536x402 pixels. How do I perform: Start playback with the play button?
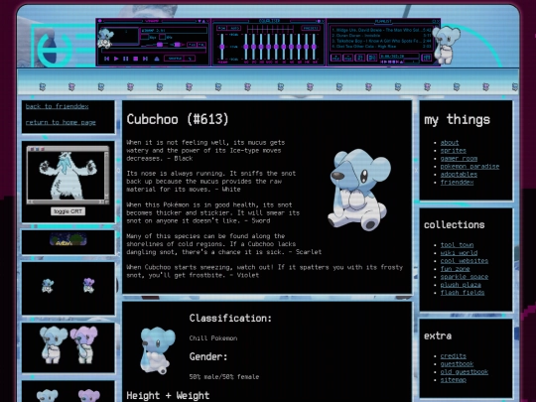116,59
